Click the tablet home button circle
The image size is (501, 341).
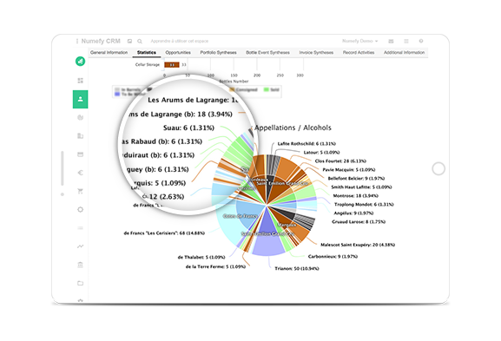[x=438, y=168]
